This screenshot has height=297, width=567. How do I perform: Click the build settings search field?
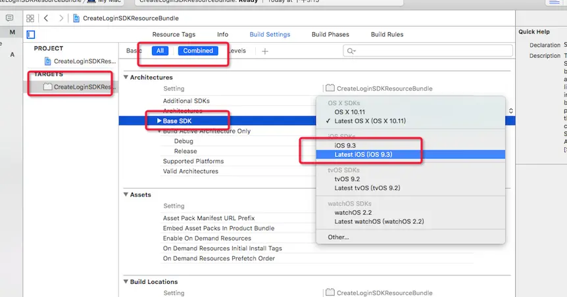click(x=428, y=51)
